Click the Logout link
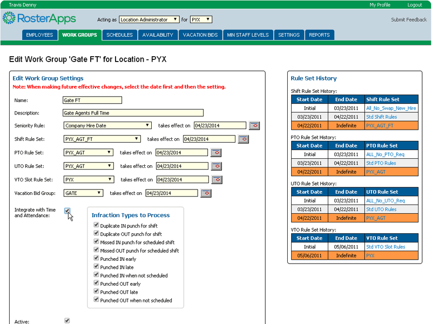432x324 pixels. 414,5
